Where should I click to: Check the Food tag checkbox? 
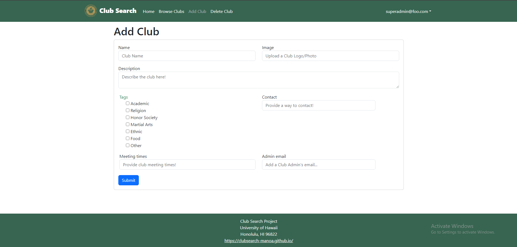(x=127, y=138)
